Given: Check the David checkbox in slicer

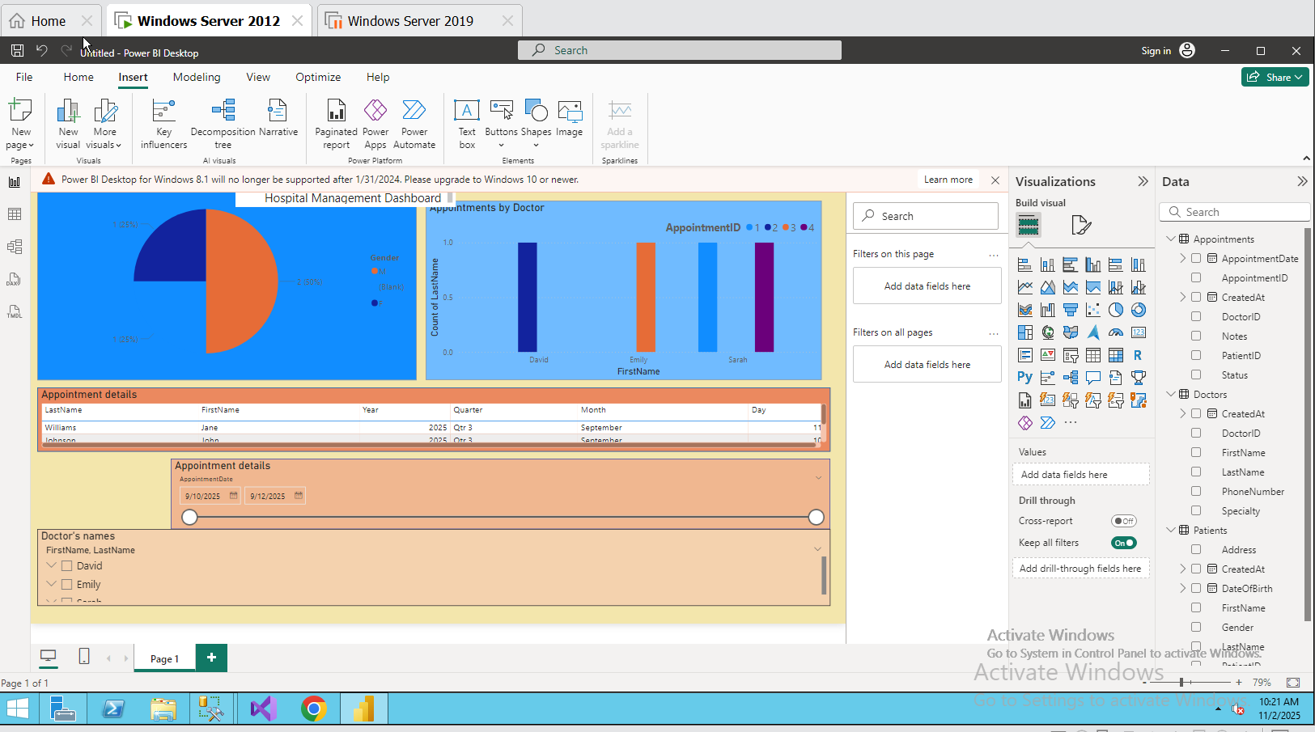Looking at the screenshot, I should point(67,566).
